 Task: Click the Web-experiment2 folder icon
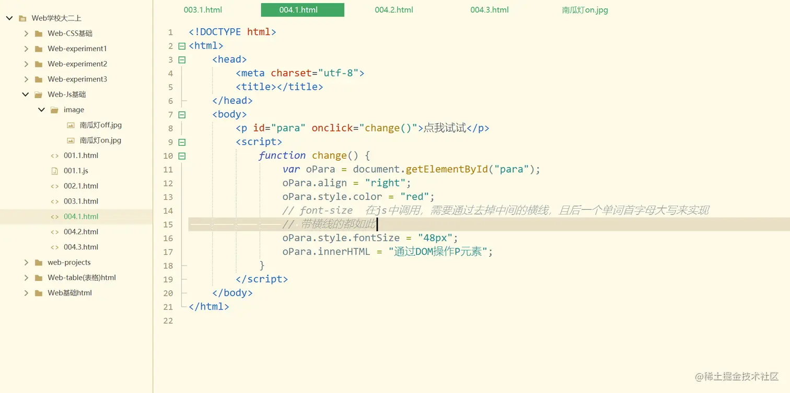pyautogui.click(x=38, y=64)
